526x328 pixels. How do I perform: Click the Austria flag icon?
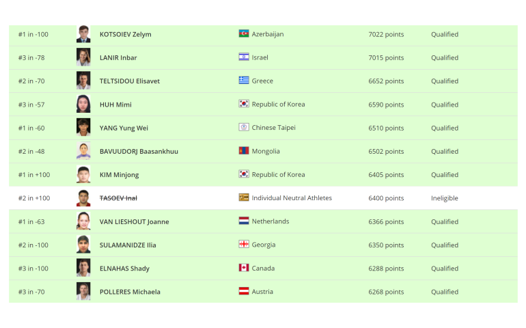pos(244,291)
